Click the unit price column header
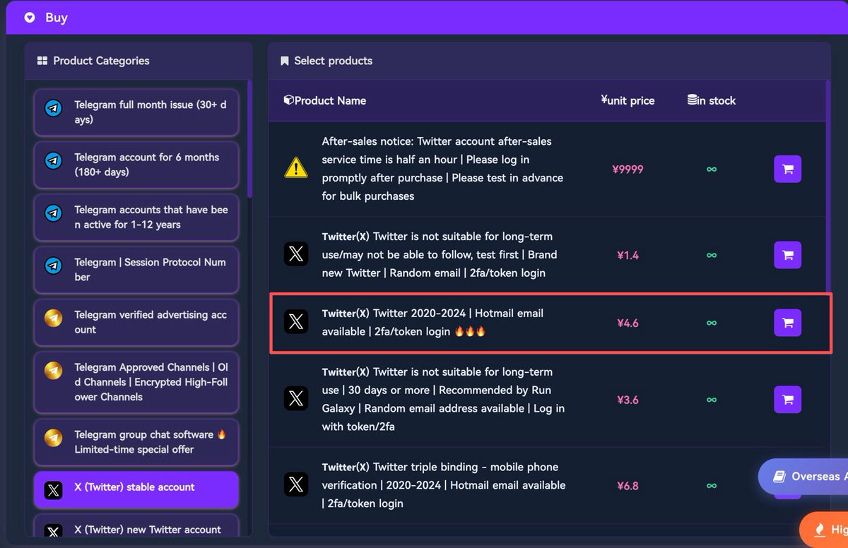This screenshot has height=548, width=848. [628, 100]
